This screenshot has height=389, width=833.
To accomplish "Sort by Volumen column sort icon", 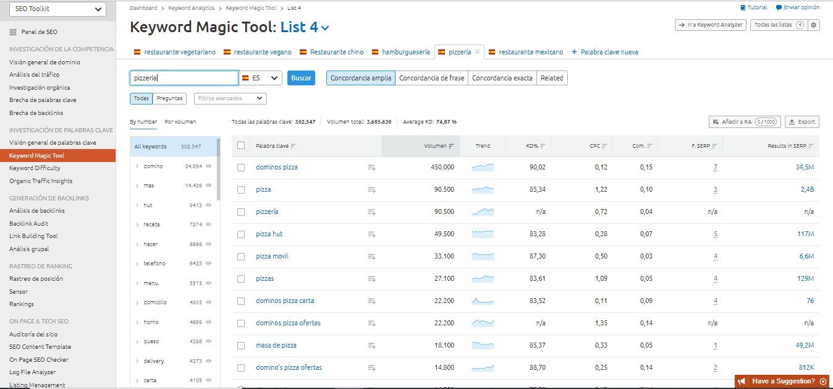I will pos(451,146).
